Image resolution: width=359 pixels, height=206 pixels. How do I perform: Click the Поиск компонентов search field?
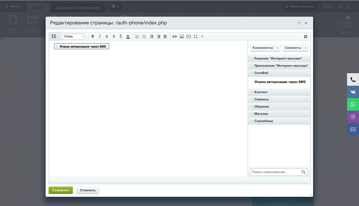[x=276, y=172]
